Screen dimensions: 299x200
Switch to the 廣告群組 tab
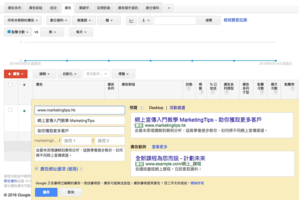point(36,8)
